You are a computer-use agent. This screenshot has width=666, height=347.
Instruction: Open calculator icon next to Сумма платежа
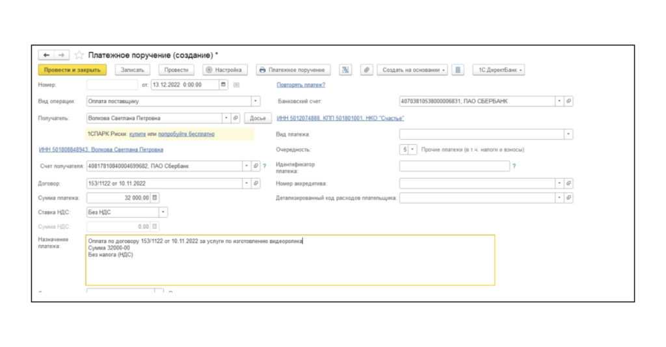point(155,197)
